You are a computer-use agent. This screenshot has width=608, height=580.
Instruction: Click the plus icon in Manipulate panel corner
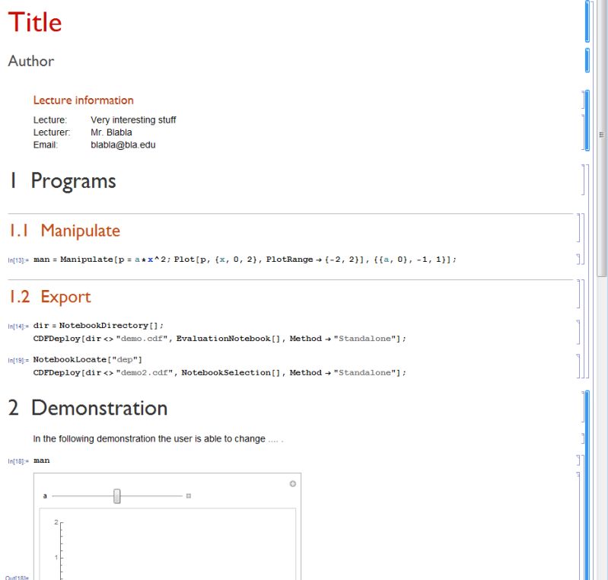[x=293, y=484]
